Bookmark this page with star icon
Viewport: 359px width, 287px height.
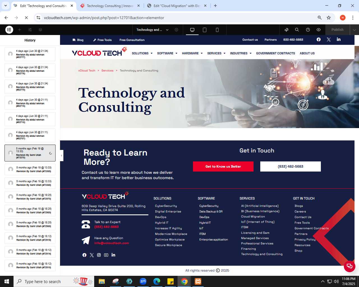pos(329,18)
